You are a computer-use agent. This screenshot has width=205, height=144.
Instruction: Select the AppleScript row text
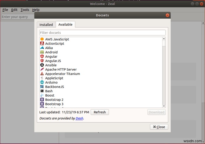(54, 78)
